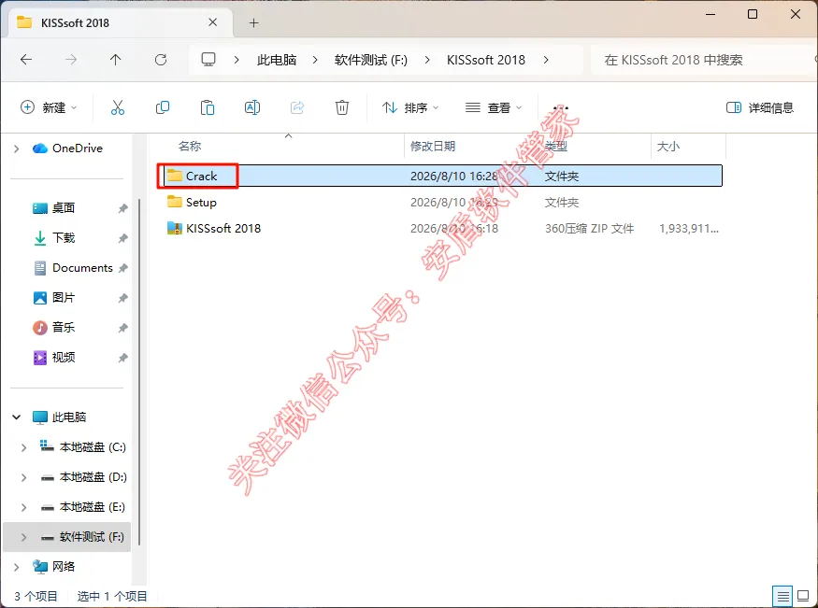The height and width of the screenshot is (608, 818).
Task: Sort by 修改日期 column header
Action: (433, 147)
